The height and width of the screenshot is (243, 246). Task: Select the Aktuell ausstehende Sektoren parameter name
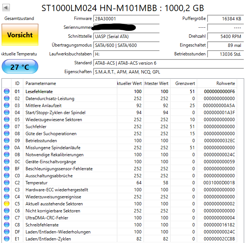[x=54, y=204]
